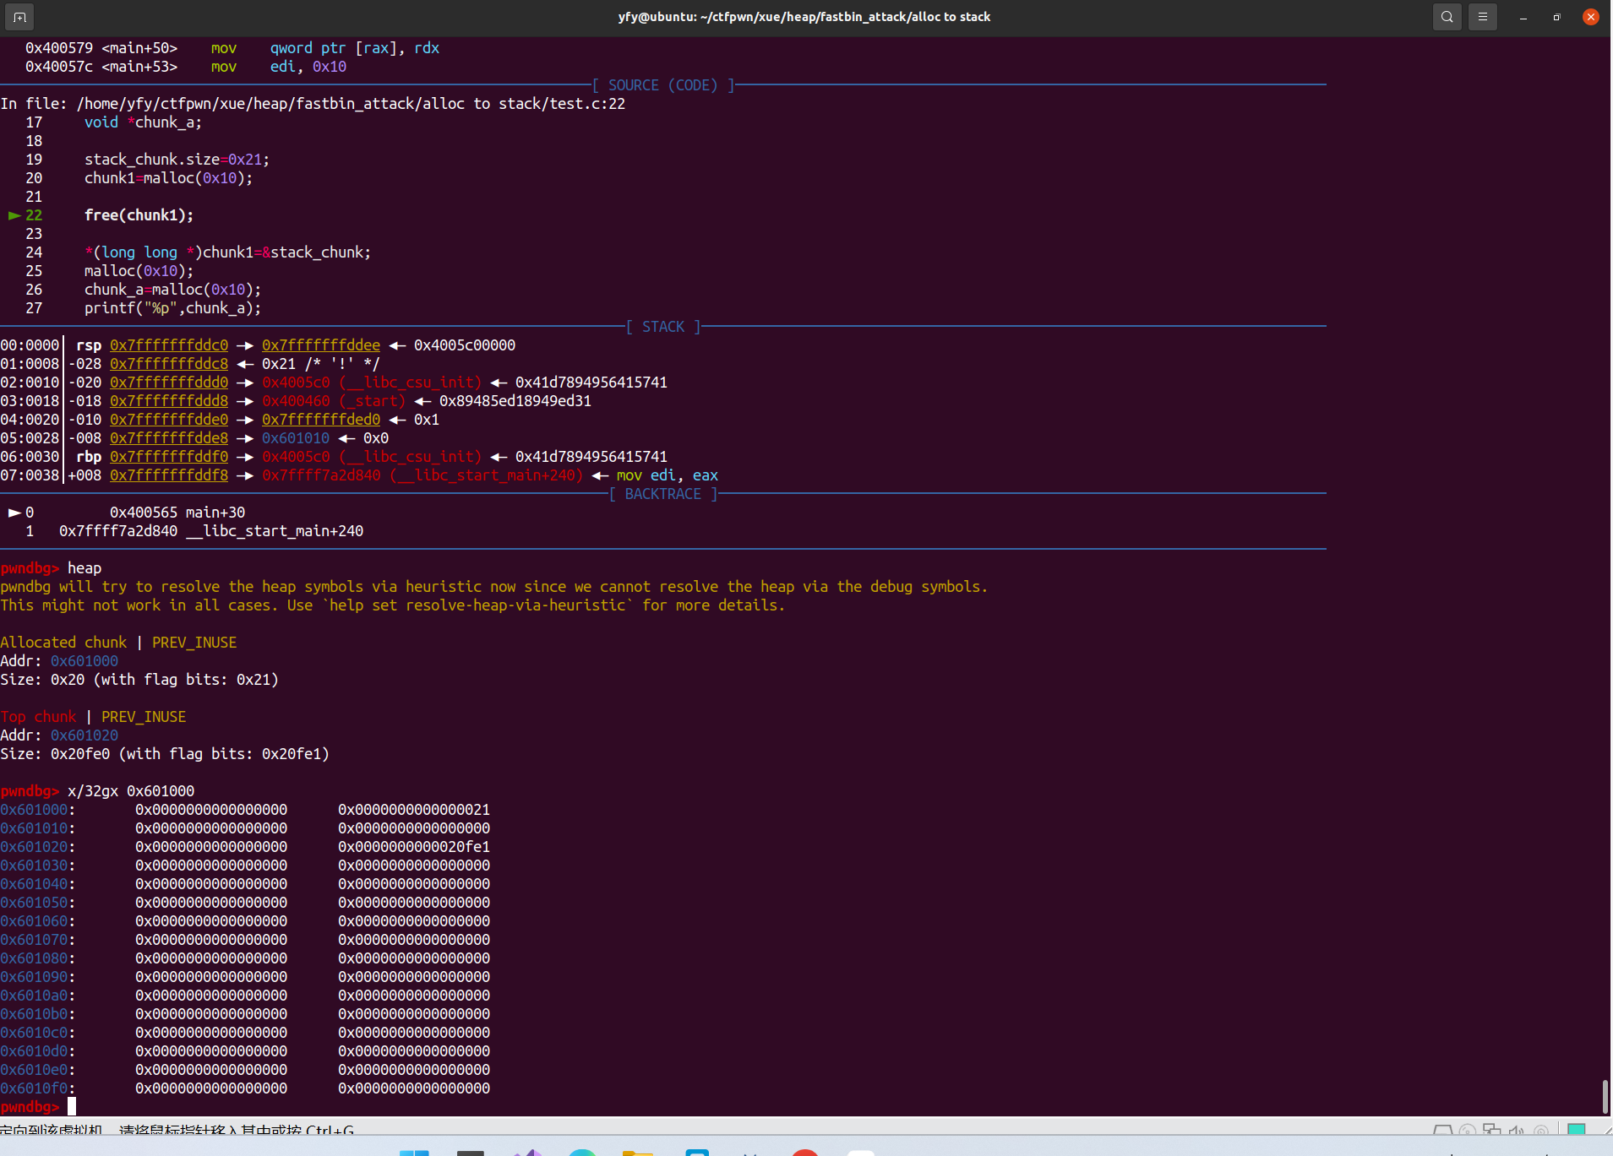Screen dimensions: 1613x1156
Task: Open the terminal search tool
Action: 1447,17
